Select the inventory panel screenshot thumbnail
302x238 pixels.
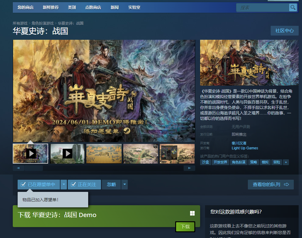[x=177, y=154]
